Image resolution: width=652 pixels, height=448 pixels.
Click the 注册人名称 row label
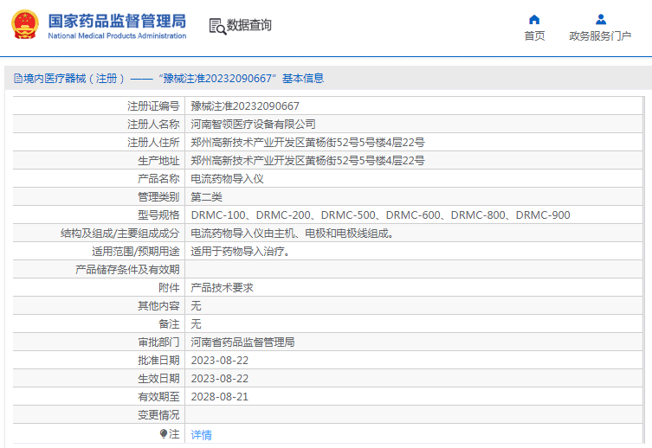[x=153, y=125]
